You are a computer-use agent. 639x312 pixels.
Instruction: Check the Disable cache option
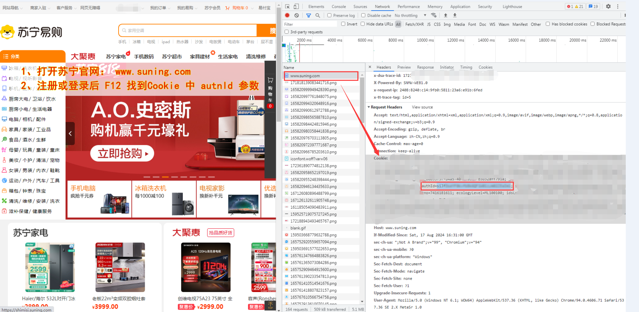(363, 15)
